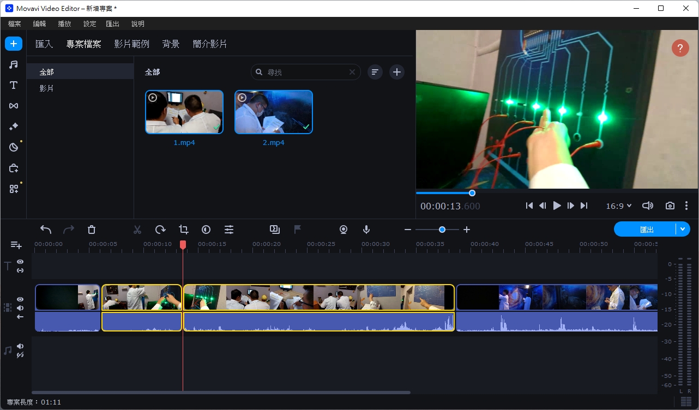The width and height of the screenshot is (699, 410).
Task: Start microphone voice recording
Action: [x=366, y=230]
